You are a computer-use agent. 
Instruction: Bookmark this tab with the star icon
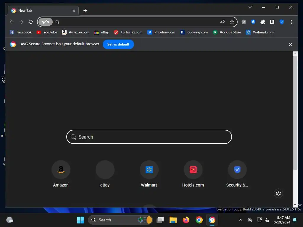click(x=232, y=22)
